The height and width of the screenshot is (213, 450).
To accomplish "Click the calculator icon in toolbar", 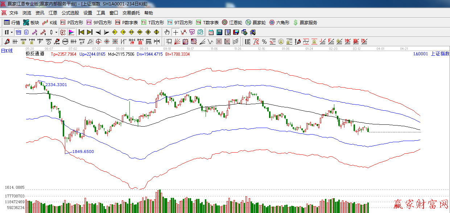I will 219,32.
